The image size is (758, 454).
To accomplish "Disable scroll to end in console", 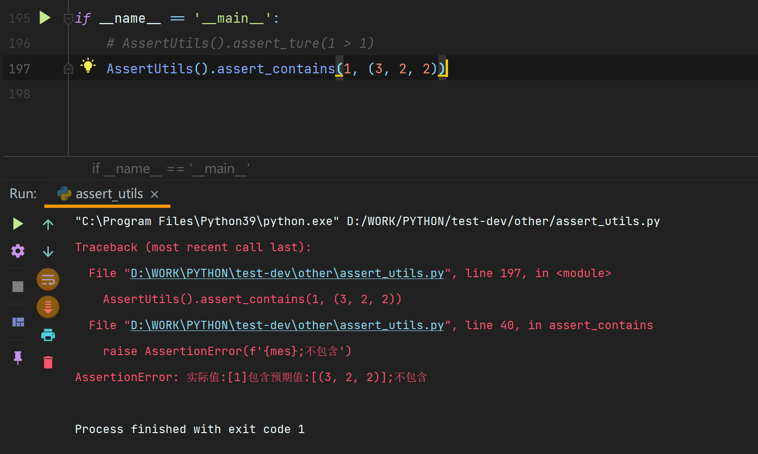I will pyautogui.click(x=48, y=307).
